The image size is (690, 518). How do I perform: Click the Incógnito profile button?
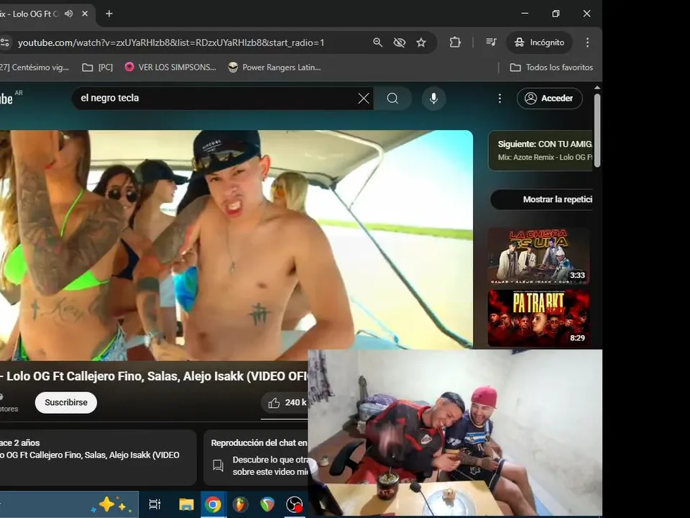click(x=539, y=42)
